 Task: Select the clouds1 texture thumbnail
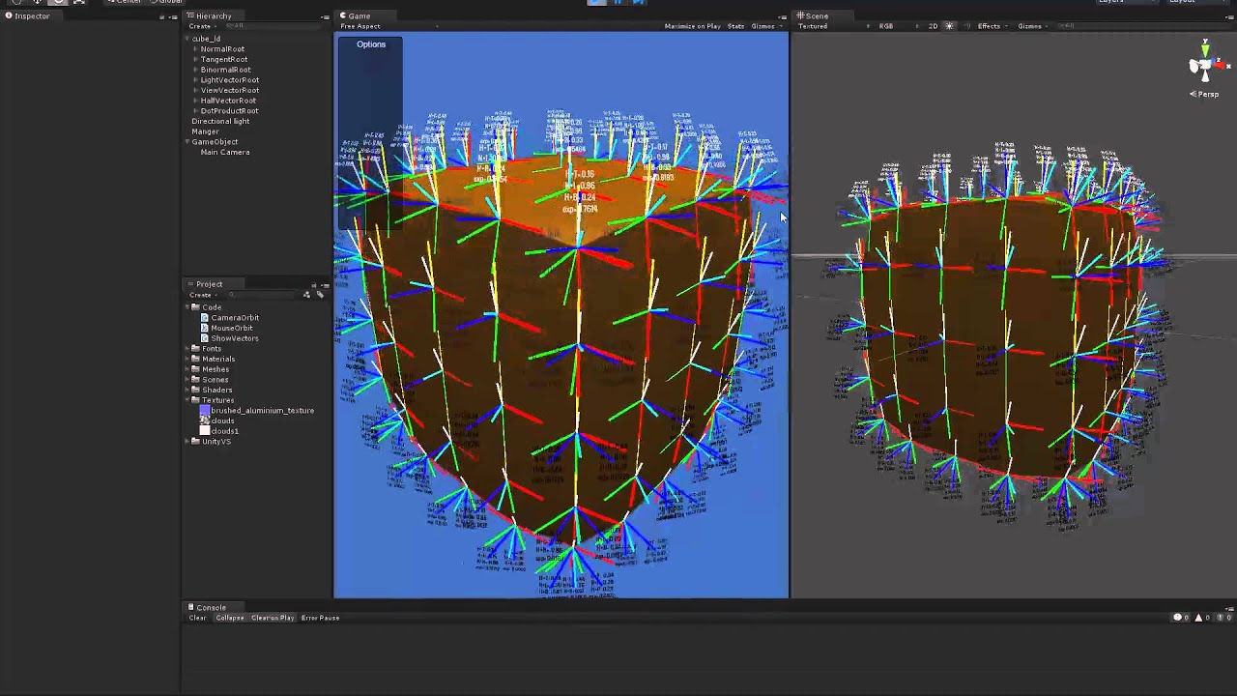[x=205, y=431]
